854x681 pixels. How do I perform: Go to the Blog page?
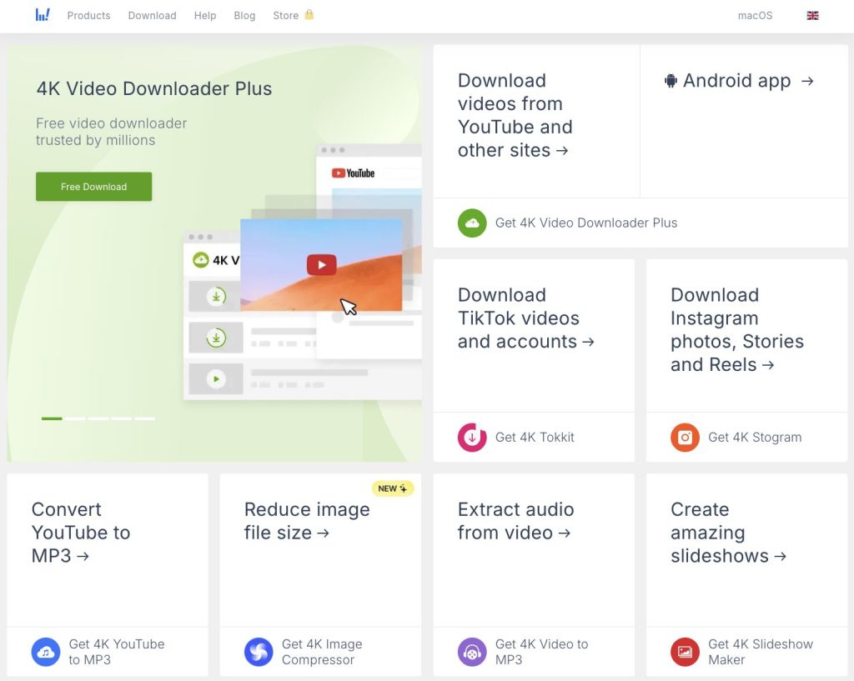[x=244, y=16]
